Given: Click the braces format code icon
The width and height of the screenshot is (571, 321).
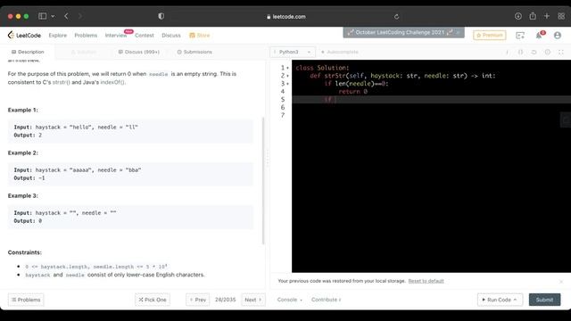Looking at the screenshot, I should (520, 52).
